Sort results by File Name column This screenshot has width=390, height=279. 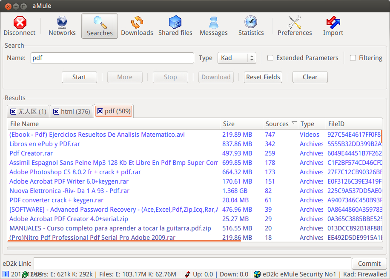pyautogui.click(x=114, y=124)
